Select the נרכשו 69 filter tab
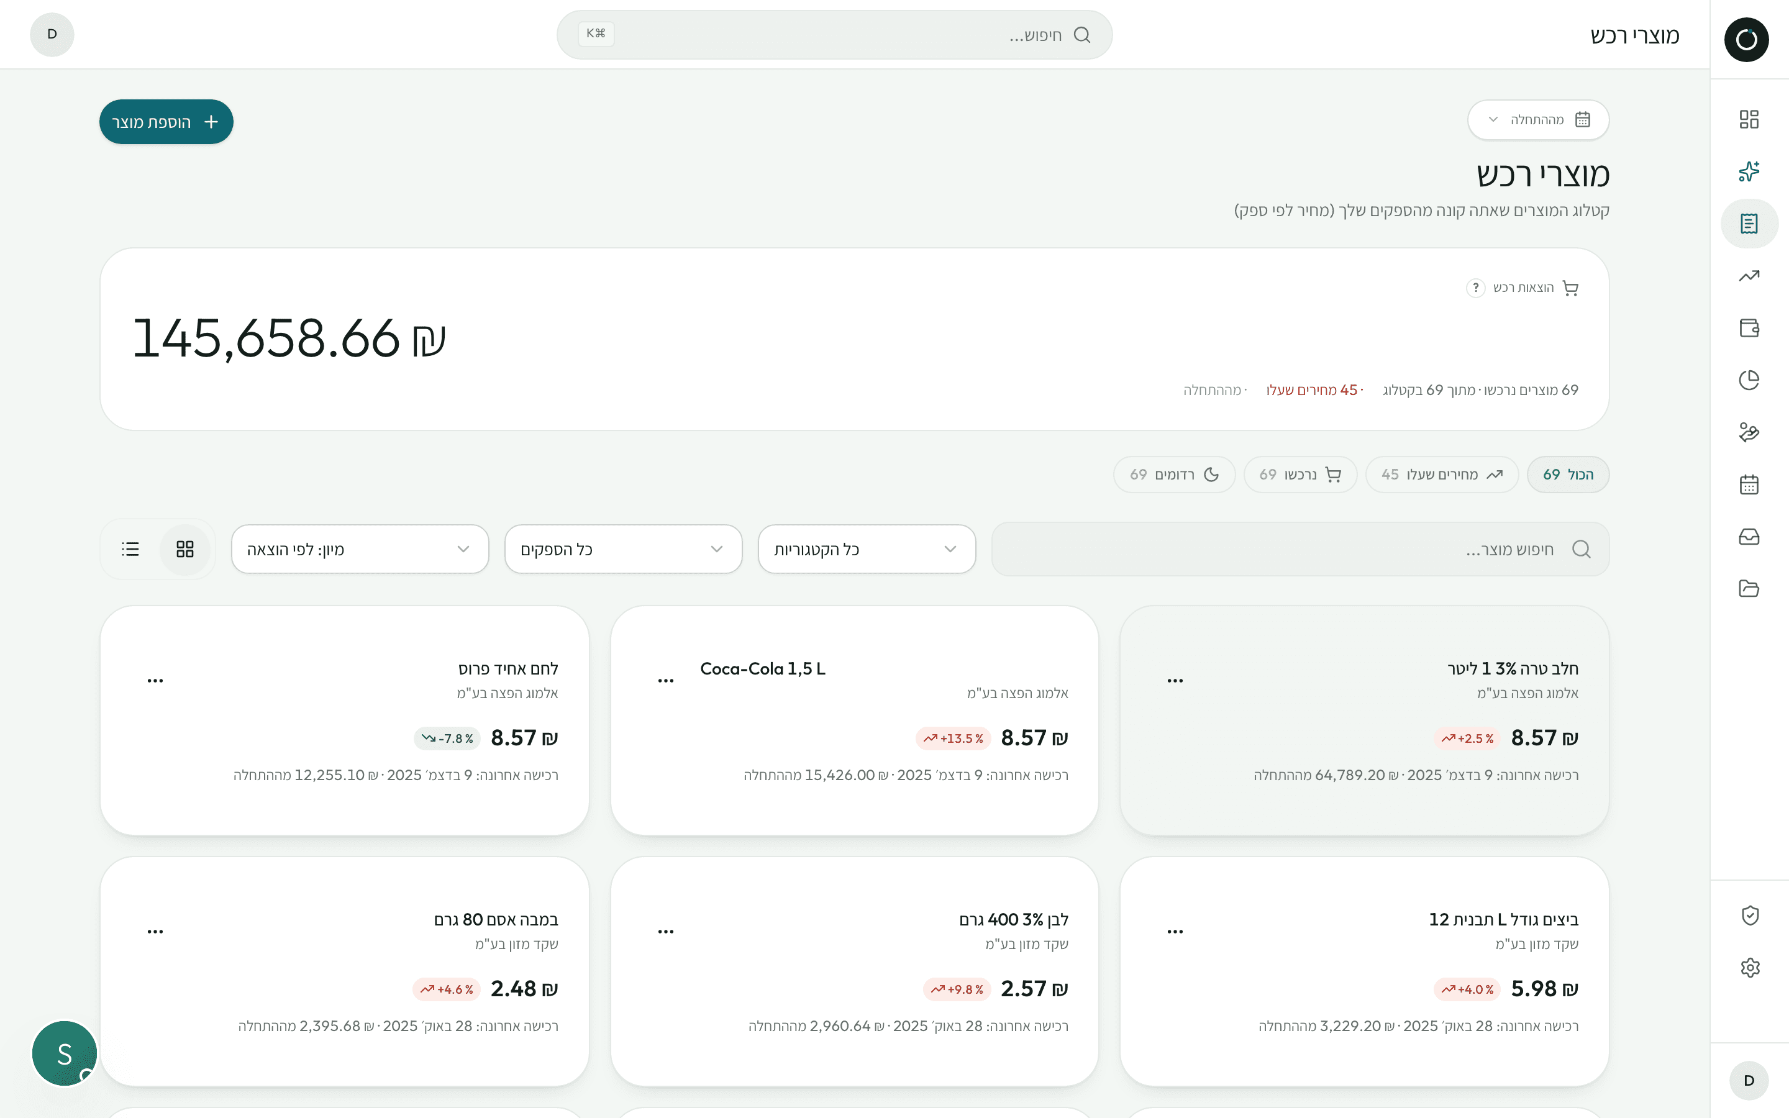Viewport: 1789px width, 1118px height. point(1300,475)
